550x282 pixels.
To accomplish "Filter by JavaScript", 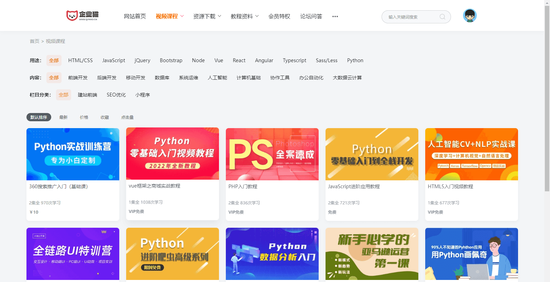I will (x=114, y=60).
